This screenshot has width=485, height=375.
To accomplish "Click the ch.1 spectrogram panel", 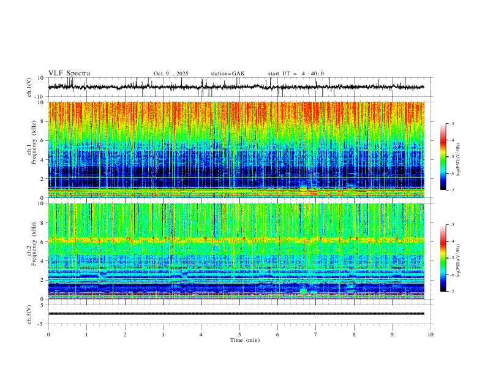I will tap(236, 150).
